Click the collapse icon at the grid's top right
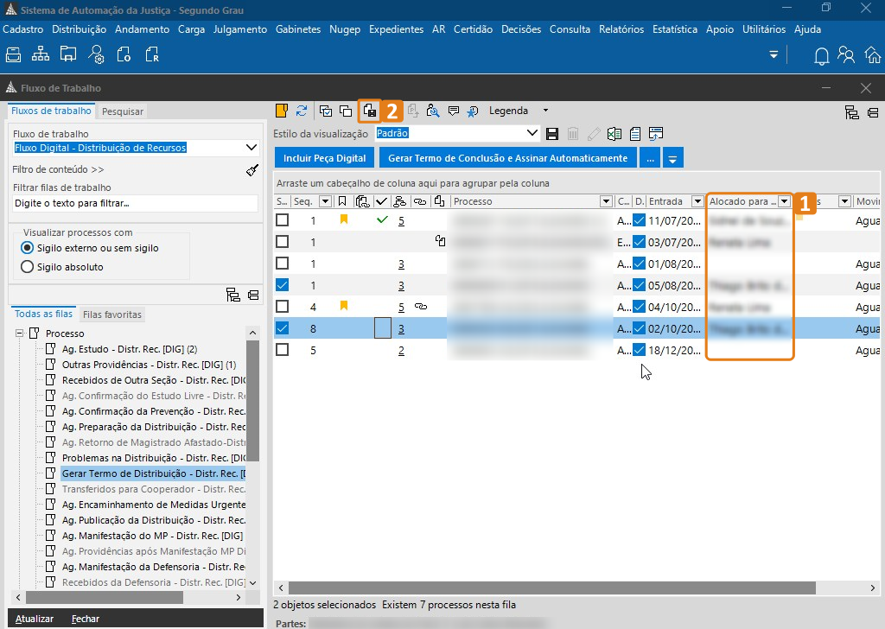The image size is (885, 629). point(873,113)
